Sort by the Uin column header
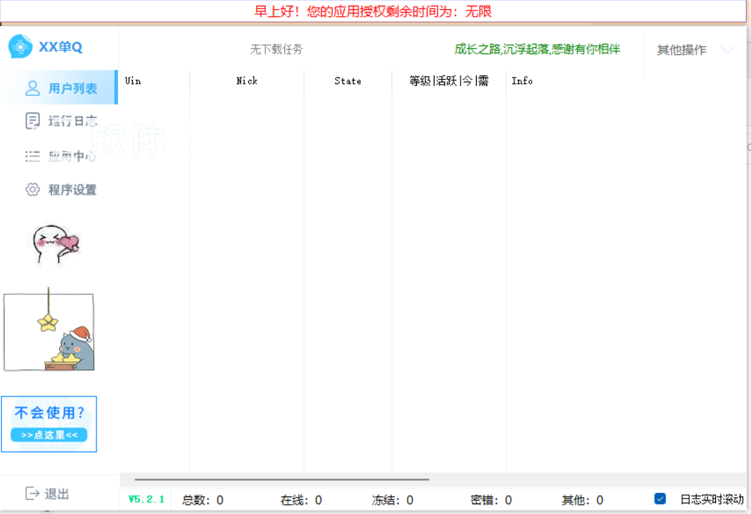 click(x=133, y=81)
